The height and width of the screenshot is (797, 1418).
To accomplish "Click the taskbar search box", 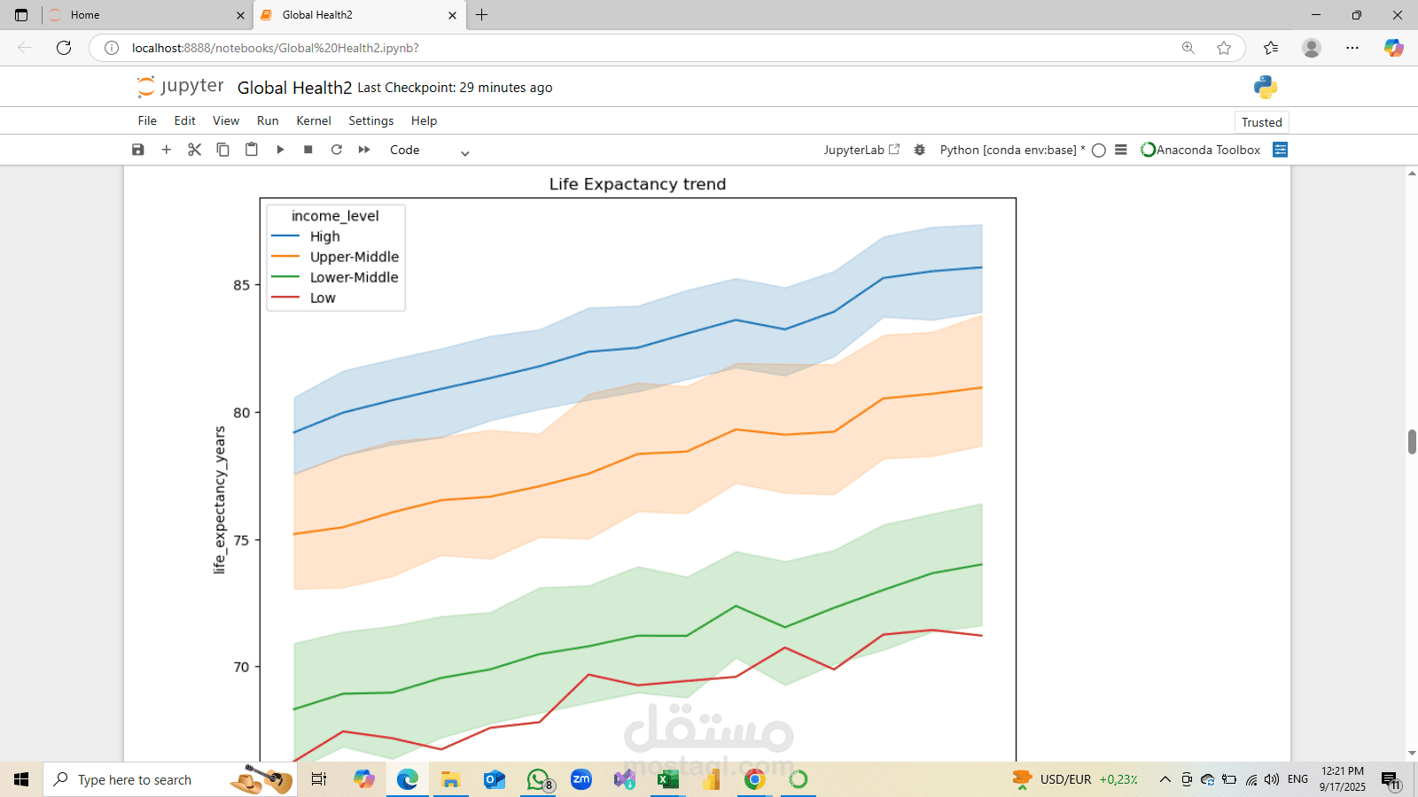I will click(170, 779).
